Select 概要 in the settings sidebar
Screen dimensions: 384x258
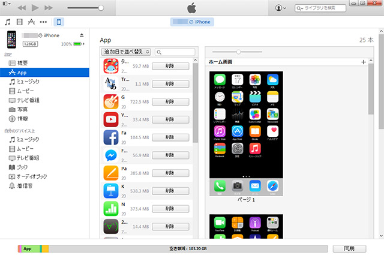pos(22,63)
